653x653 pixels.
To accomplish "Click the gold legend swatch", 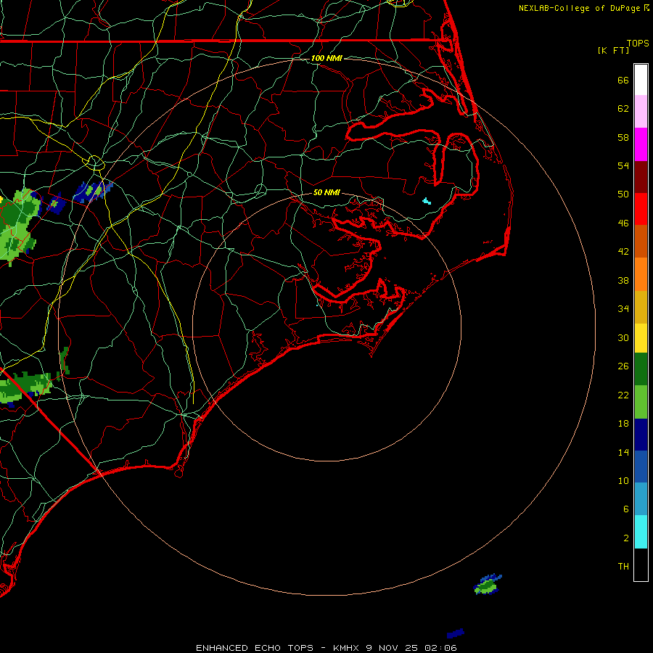I will coord(641,307).
